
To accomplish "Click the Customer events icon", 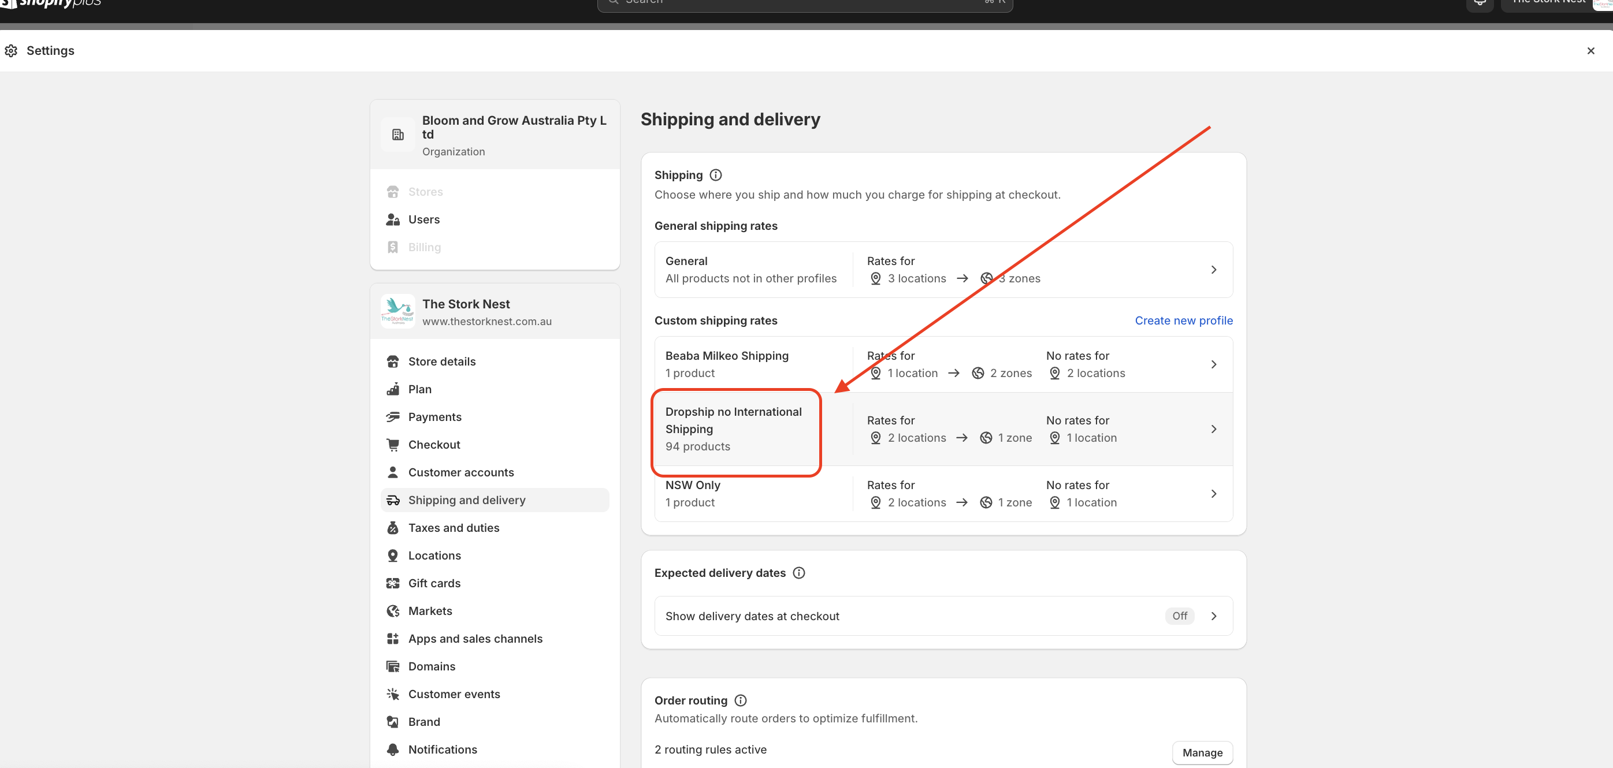I will (393, 694).
